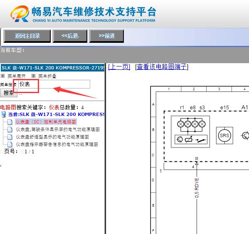Click the document icon of 驾驶条件显示屏 entry

pyautogui.click(x=10, y=129)
